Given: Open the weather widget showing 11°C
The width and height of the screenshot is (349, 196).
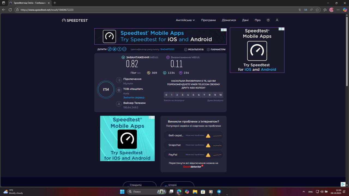Looking at the screenshot, I should [13, 192].
